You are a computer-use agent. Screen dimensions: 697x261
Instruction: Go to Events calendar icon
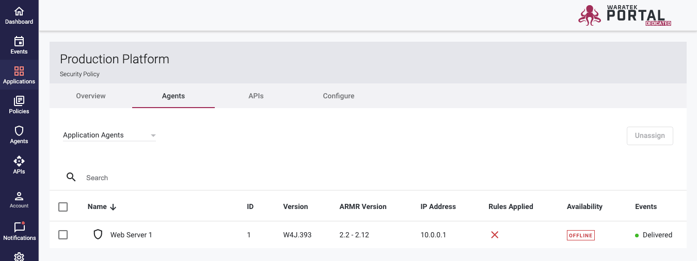[19, 41]
